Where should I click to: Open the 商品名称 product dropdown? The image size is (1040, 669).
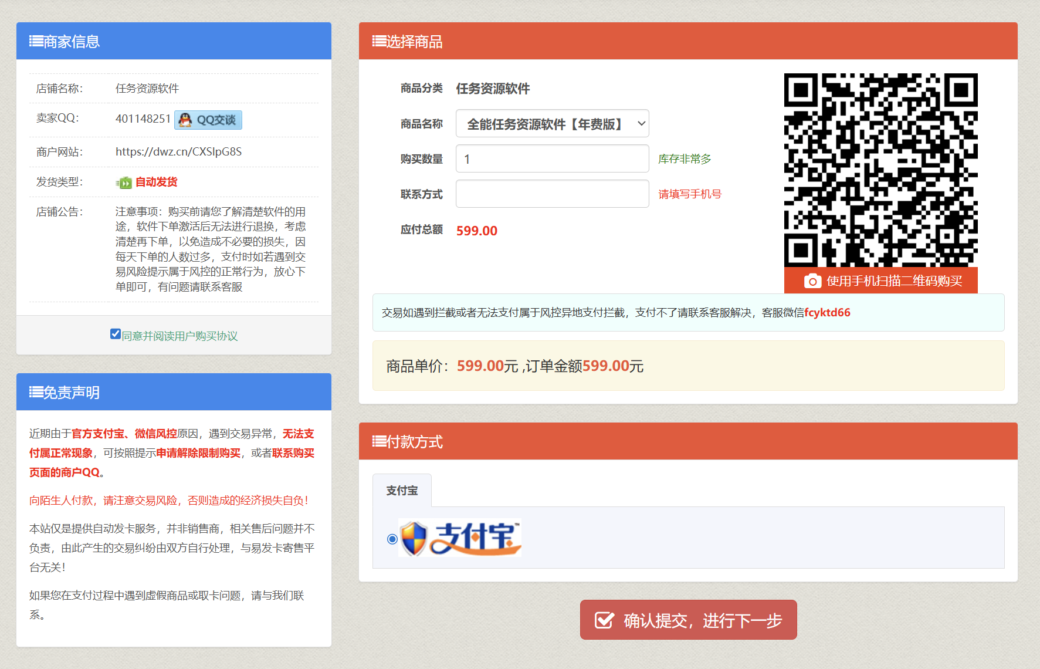(552, 124)
